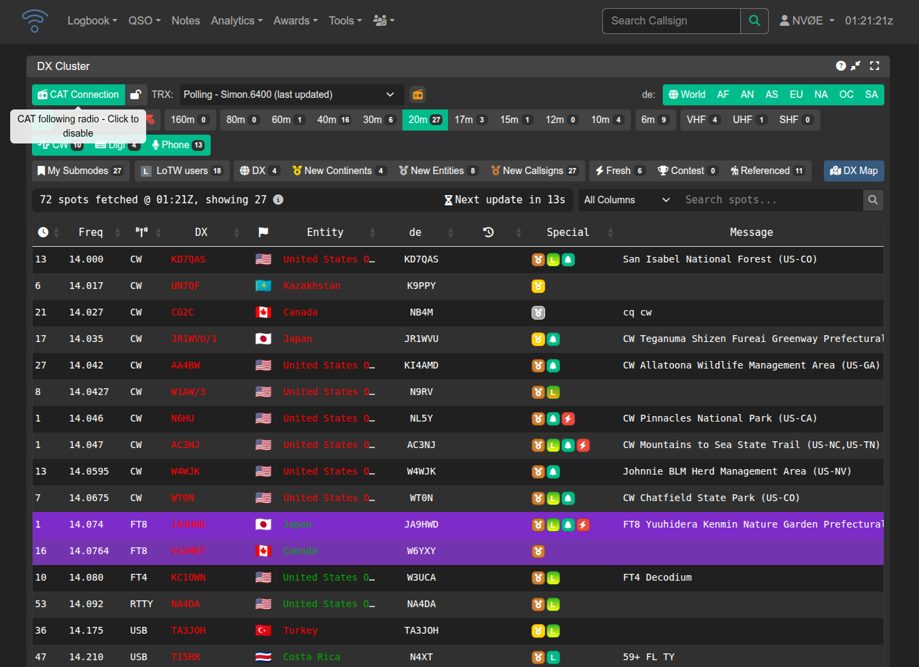Sort the table by Freq column
The image size is (919, 667).
click(90, 233)
